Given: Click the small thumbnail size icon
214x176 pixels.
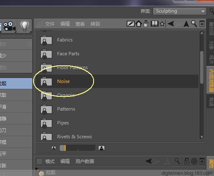Looking at the screenshot, I should tap(54, 148).
